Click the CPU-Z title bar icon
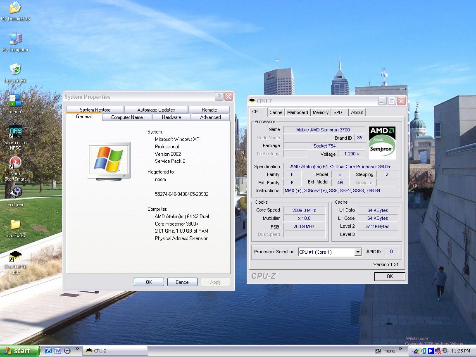 coord(252,101)
